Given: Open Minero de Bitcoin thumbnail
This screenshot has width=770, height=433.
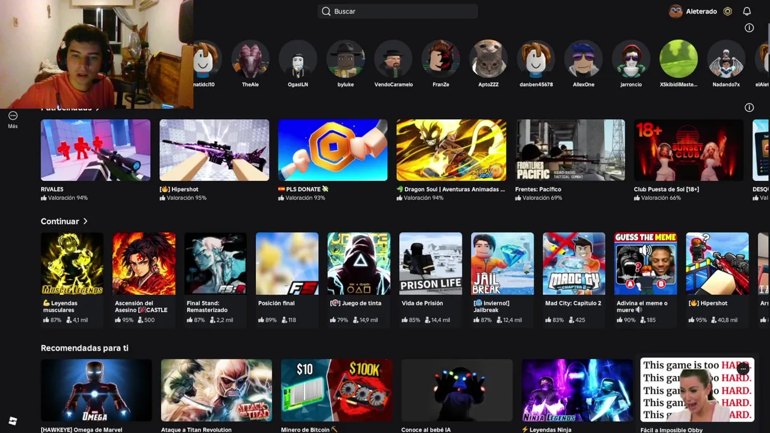Looking at the screenshot, I should click(x=336, y=390).
